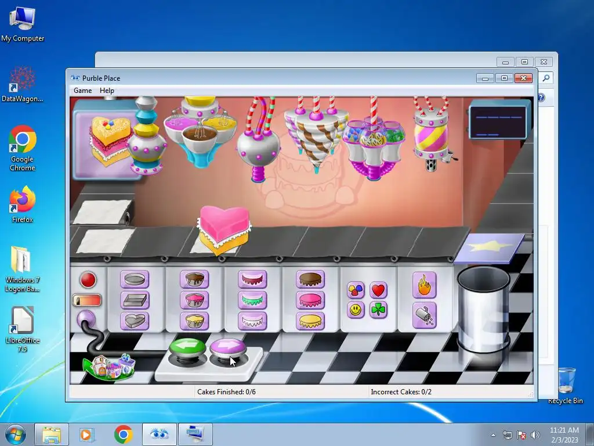
Task: Open LibreOffice 7.5 desktop shortcut
Action: click(23, 329)
